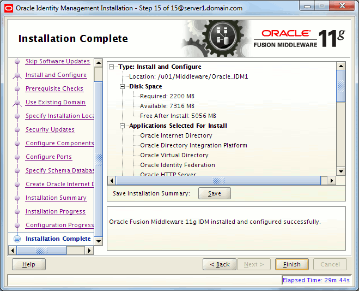Screen dimensions: 359x291
Task: Open the Install and Configure step link
Action: 56,75
